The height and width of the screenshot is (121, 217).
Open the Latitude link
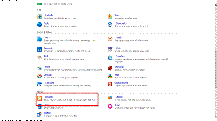coord(49,15)
